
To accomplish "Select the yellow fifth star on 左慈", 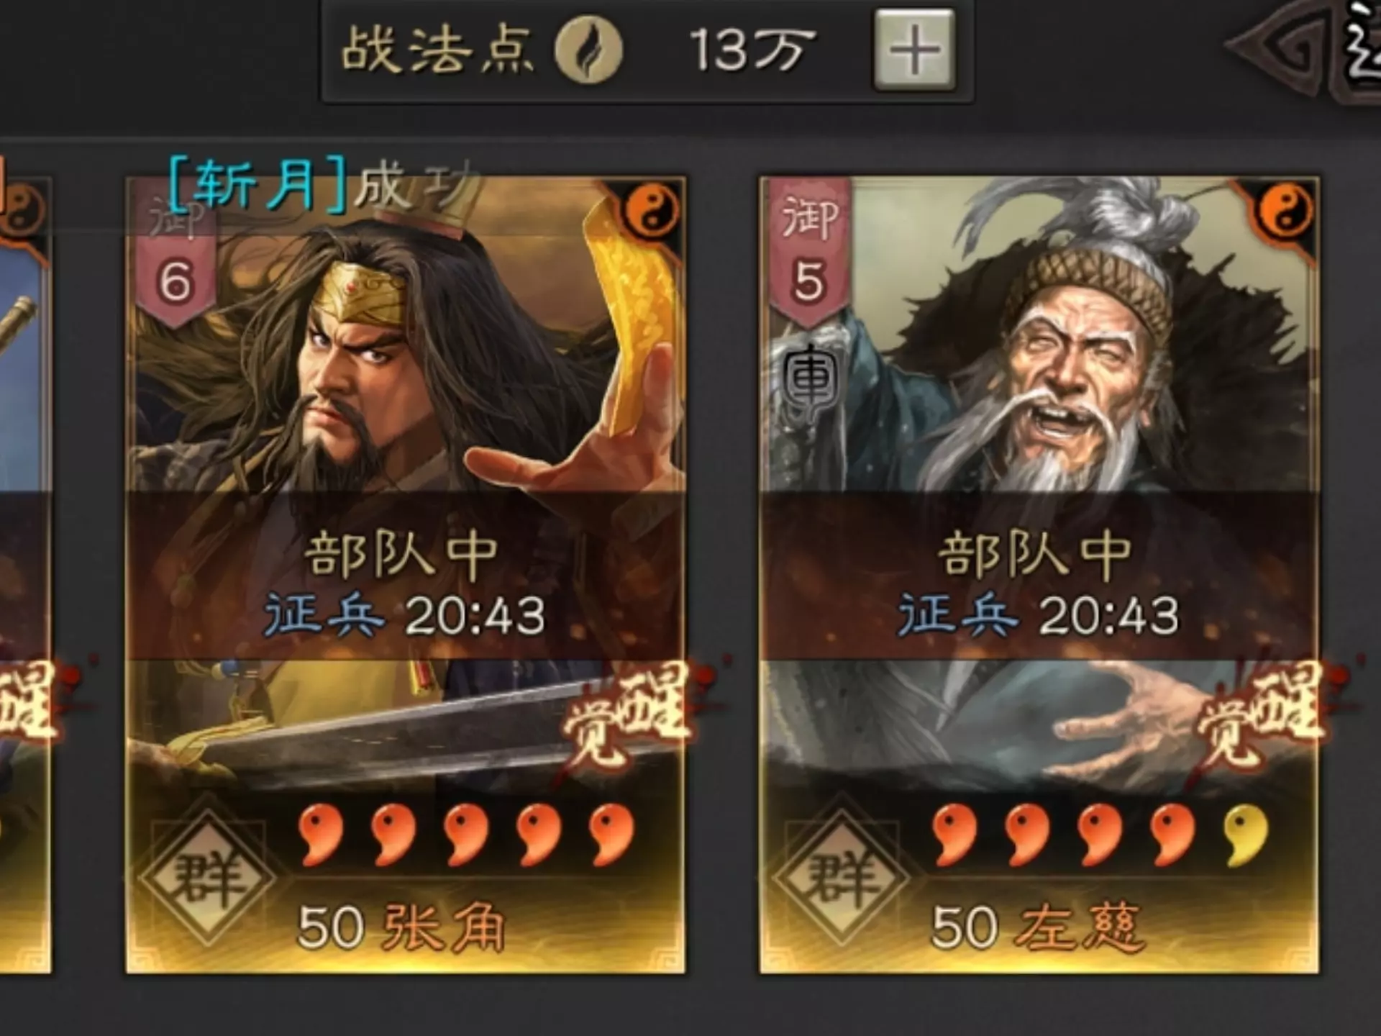I will pyautogui.click(x=1246, y=835).
